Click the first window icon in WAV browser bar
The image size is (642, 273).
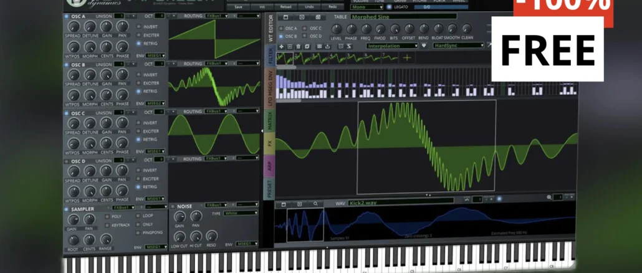coord(284,203)
